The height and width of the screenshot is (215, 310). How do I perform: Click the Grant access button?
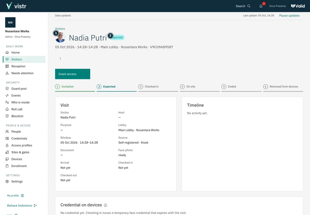point(73,74)
